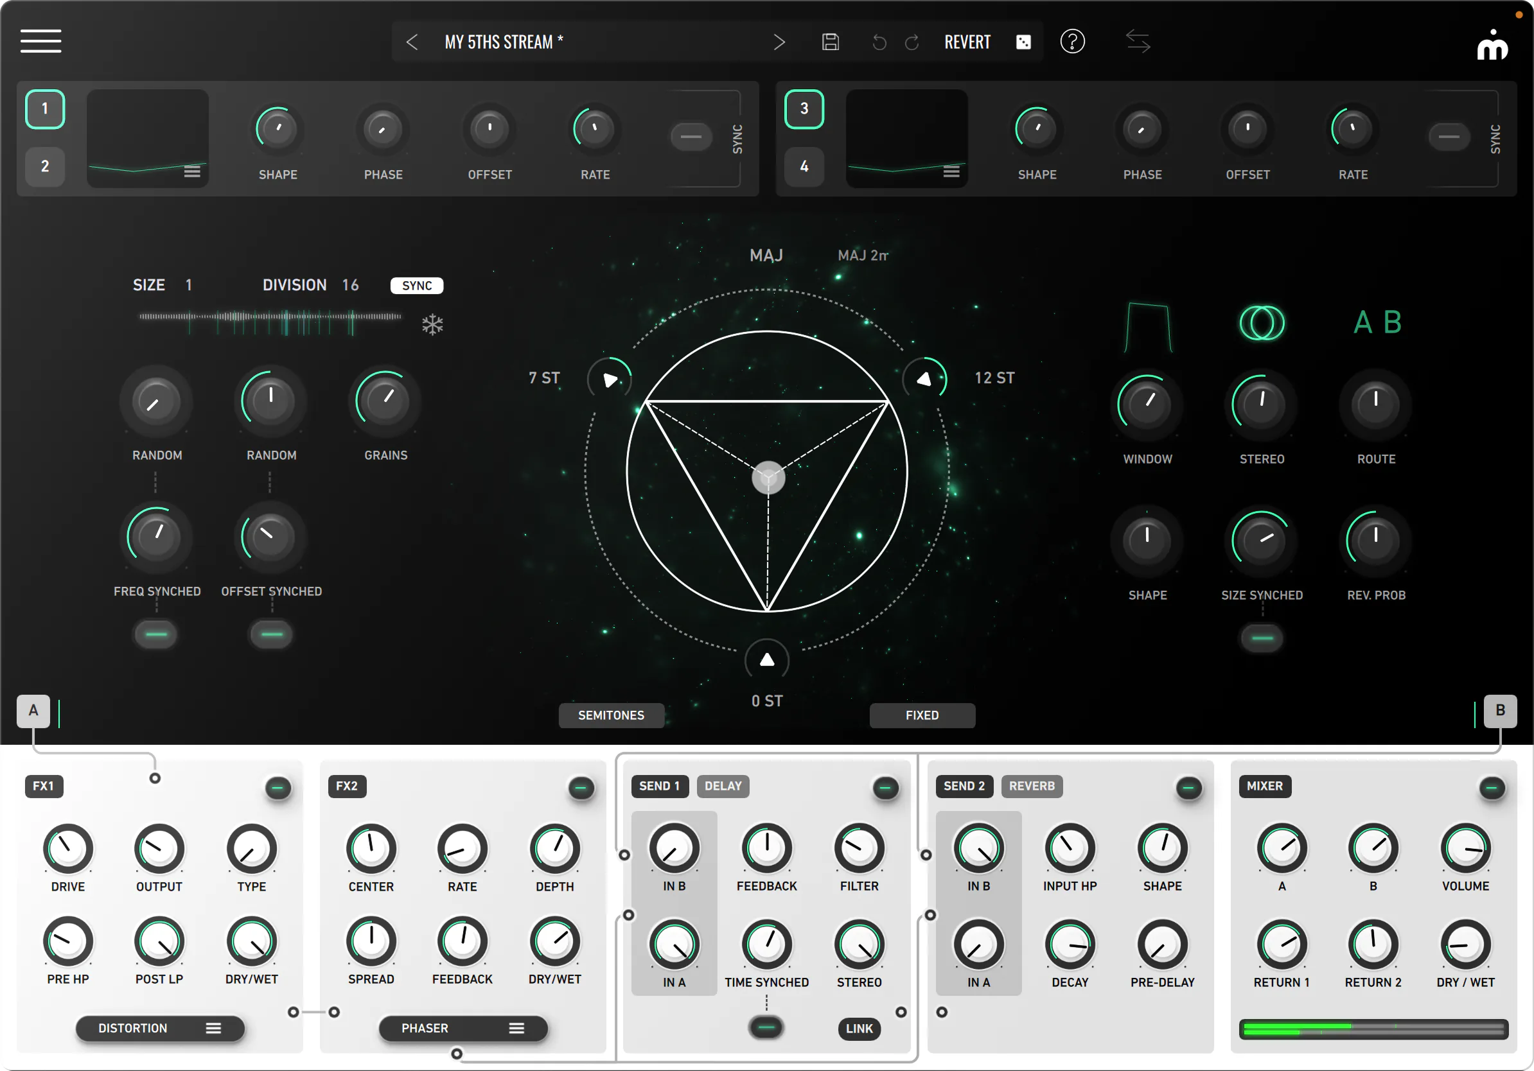
Task: Click the REVERT button
Action: coord(967,42)
